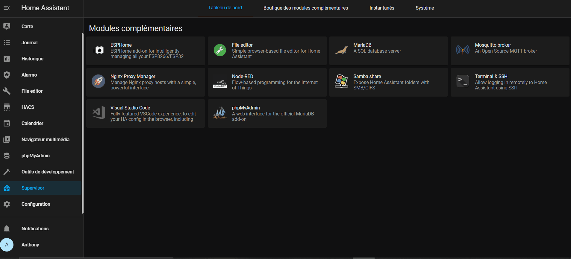Open Samba share add-on title
571x259 pixels.
367,76
